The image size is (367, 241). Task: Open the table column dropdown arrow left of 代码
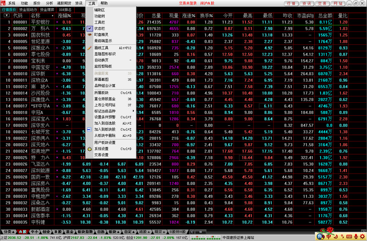6,16
